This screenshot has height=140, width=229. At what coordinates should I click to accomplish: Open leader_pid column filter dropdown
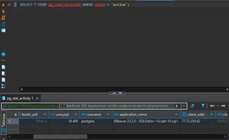(45, 115)
